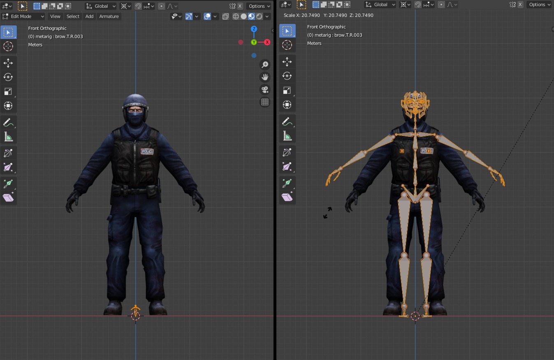Click the blue Z axis on navigation gizmo
The width and height of the screenshot is (554, 360).
254,29
